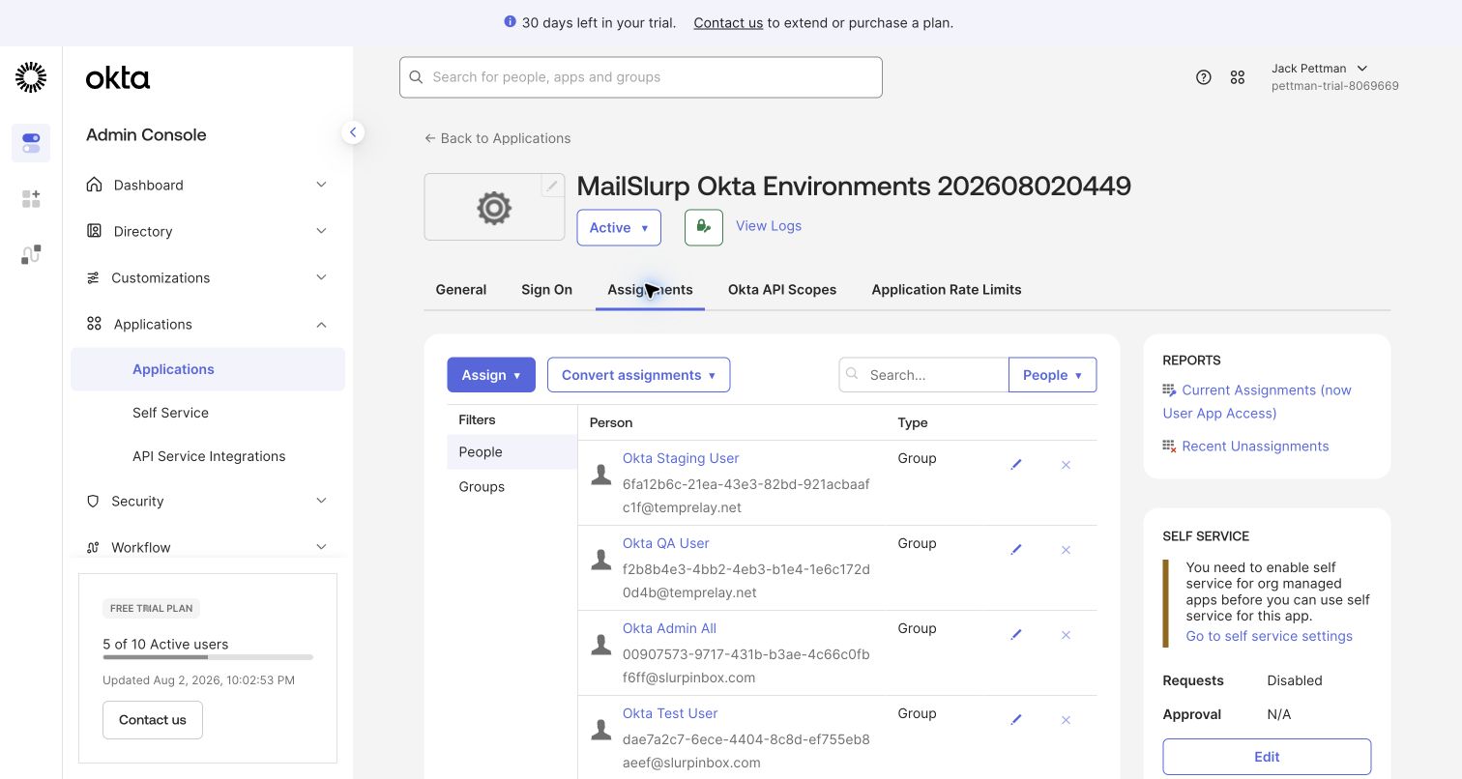Expand the Workflow menu
The image size is (1462, 779).
[207, 547]
